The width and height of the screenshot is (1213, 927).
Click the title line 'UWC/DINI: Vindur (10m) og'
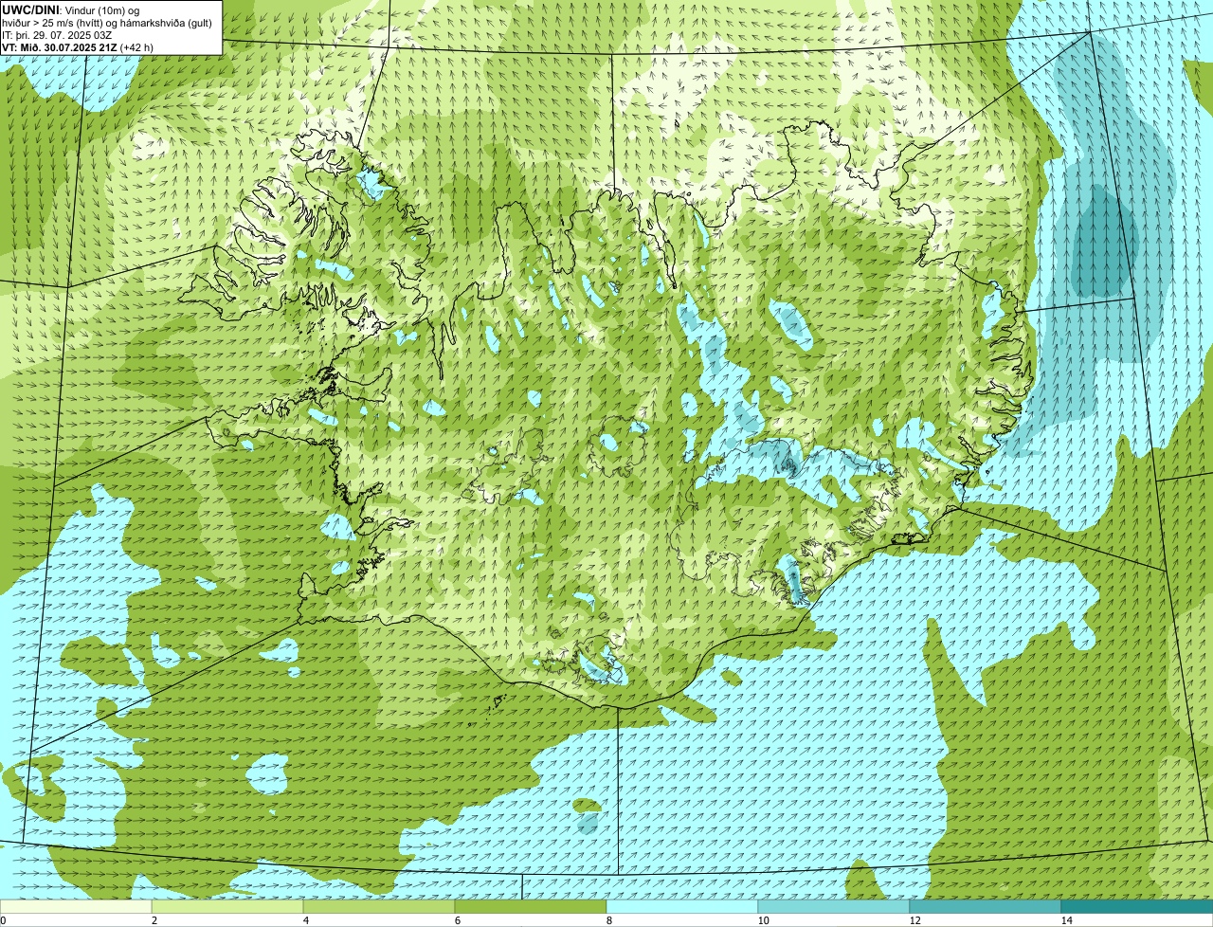coord(71,9)
